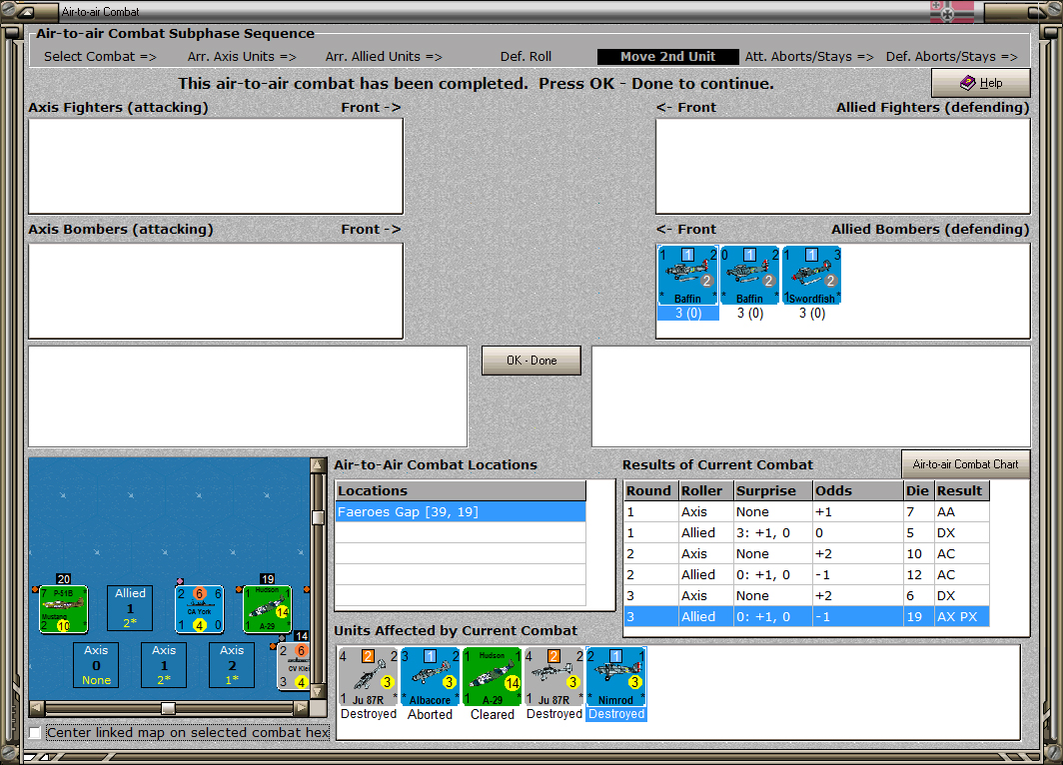Click the Def. Aborts/Stays subphase step
The width and height of the screenshot is (1063, 765).
(x=952, y=57)
